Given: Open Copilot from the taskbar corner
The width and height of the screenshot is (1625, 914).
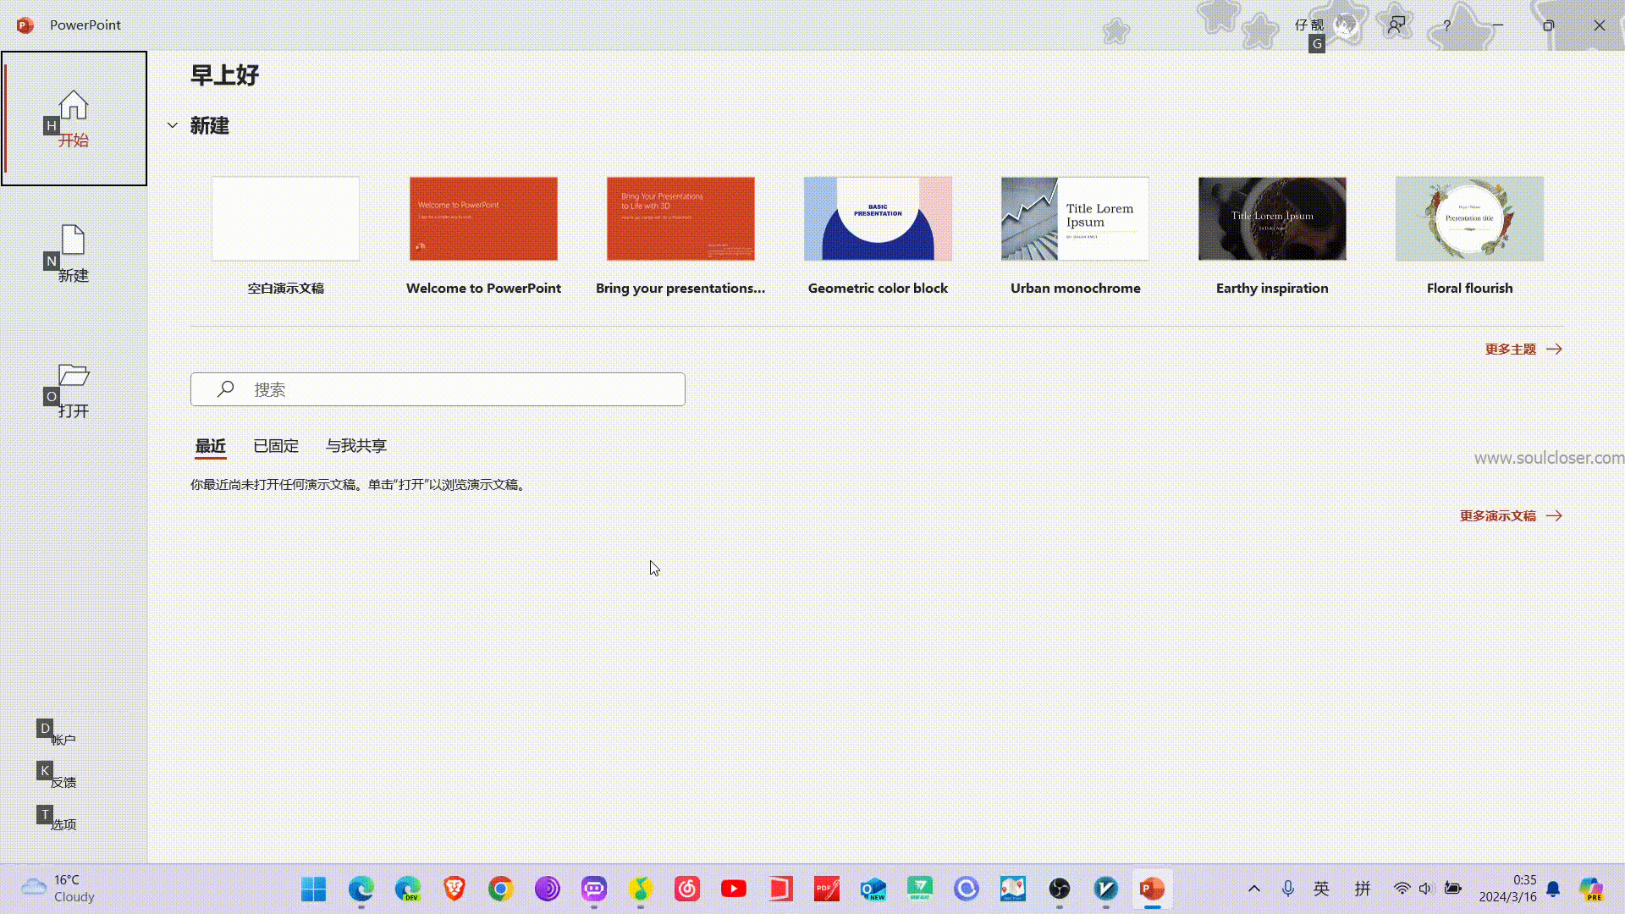Looking at the screenshot, I should (x=1592, y=889).
